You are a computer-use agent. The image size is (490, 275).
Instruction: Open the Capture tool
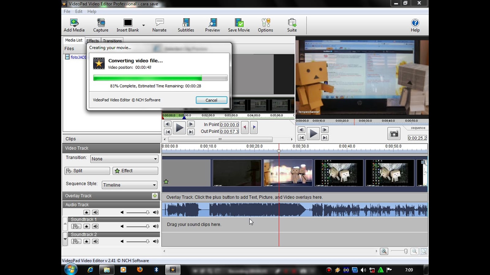[x=101, y=25]
